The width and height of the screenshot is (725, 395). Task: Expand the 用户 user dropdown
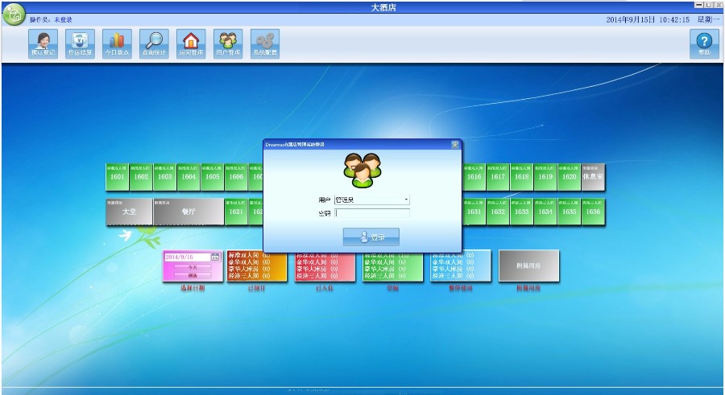(406, 200)
